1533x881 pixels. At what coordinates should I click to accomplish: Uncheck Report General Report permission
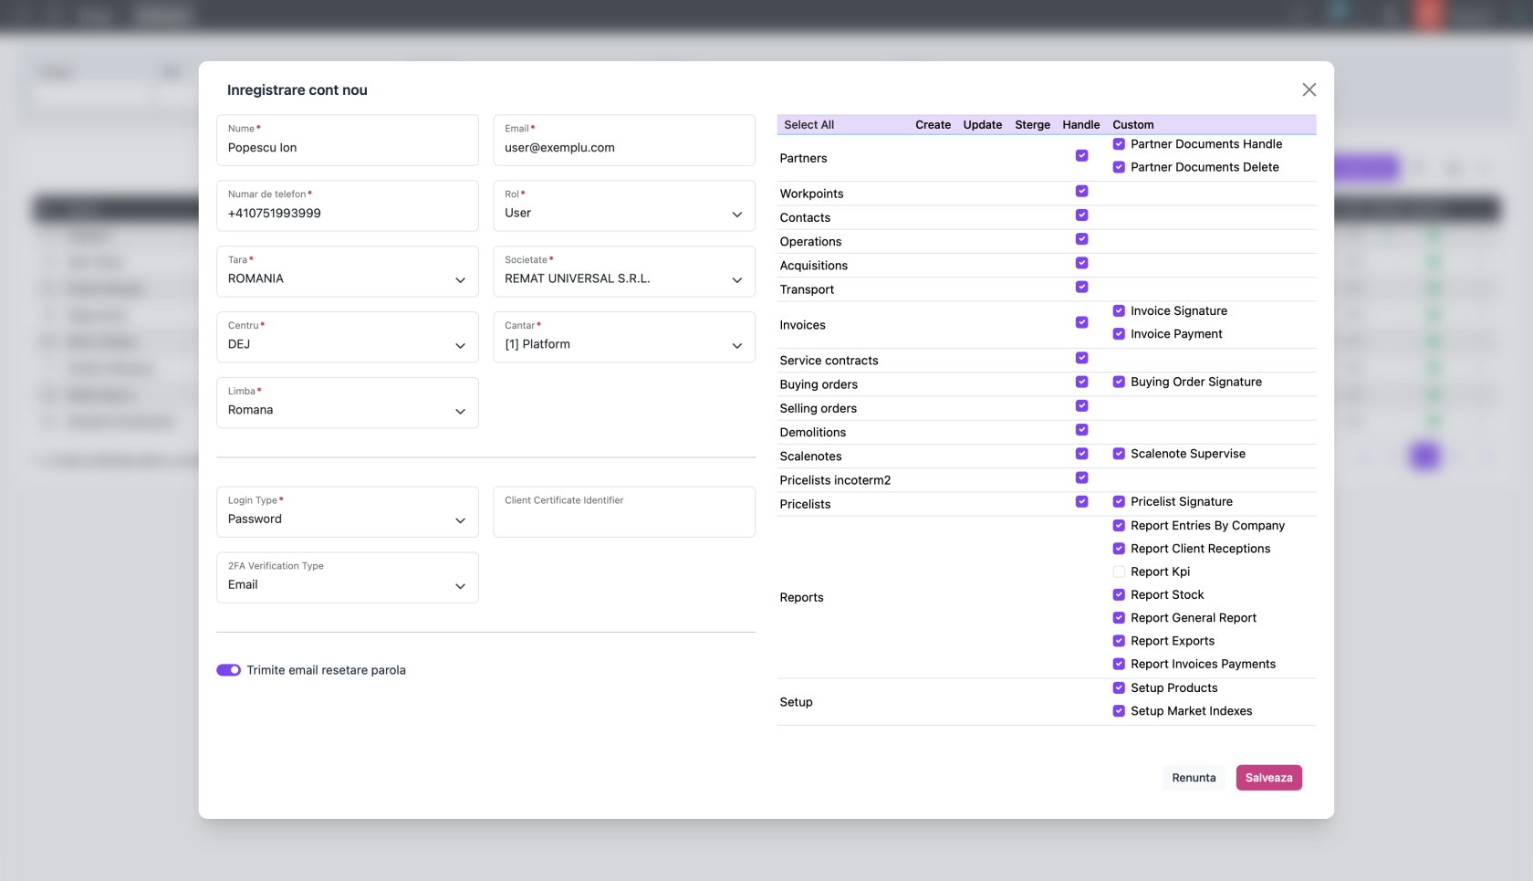(1119, 618)
